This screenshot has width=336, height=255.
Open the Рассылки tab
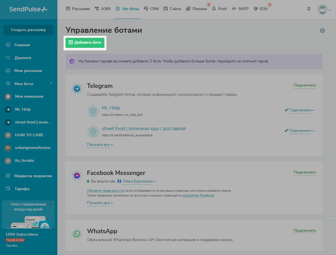(78, 9)
